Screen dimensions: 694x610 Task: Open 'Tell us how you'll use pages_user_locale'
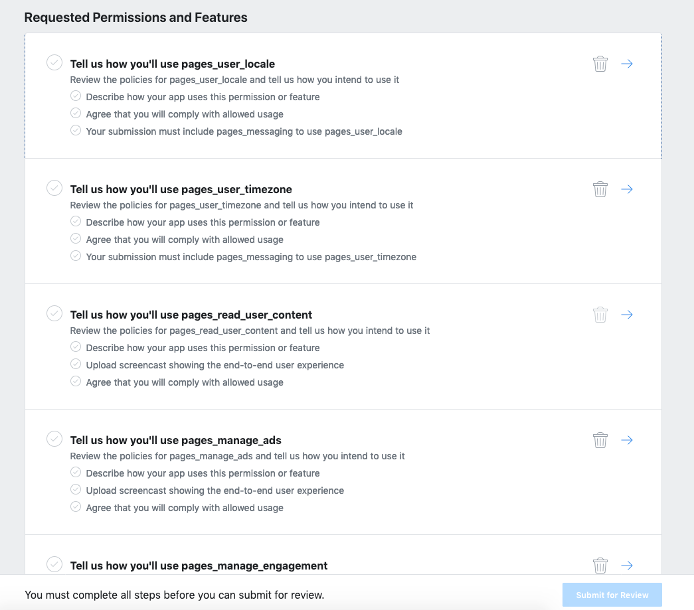point(173,64)
